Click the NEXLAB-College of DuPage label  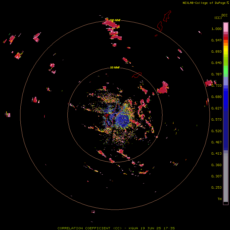click(x=204, y=3)
